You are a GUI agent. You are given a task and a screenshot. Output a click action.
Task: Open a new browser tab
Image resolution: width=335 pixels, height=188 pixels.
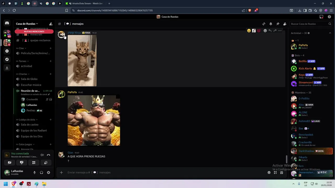109,3
